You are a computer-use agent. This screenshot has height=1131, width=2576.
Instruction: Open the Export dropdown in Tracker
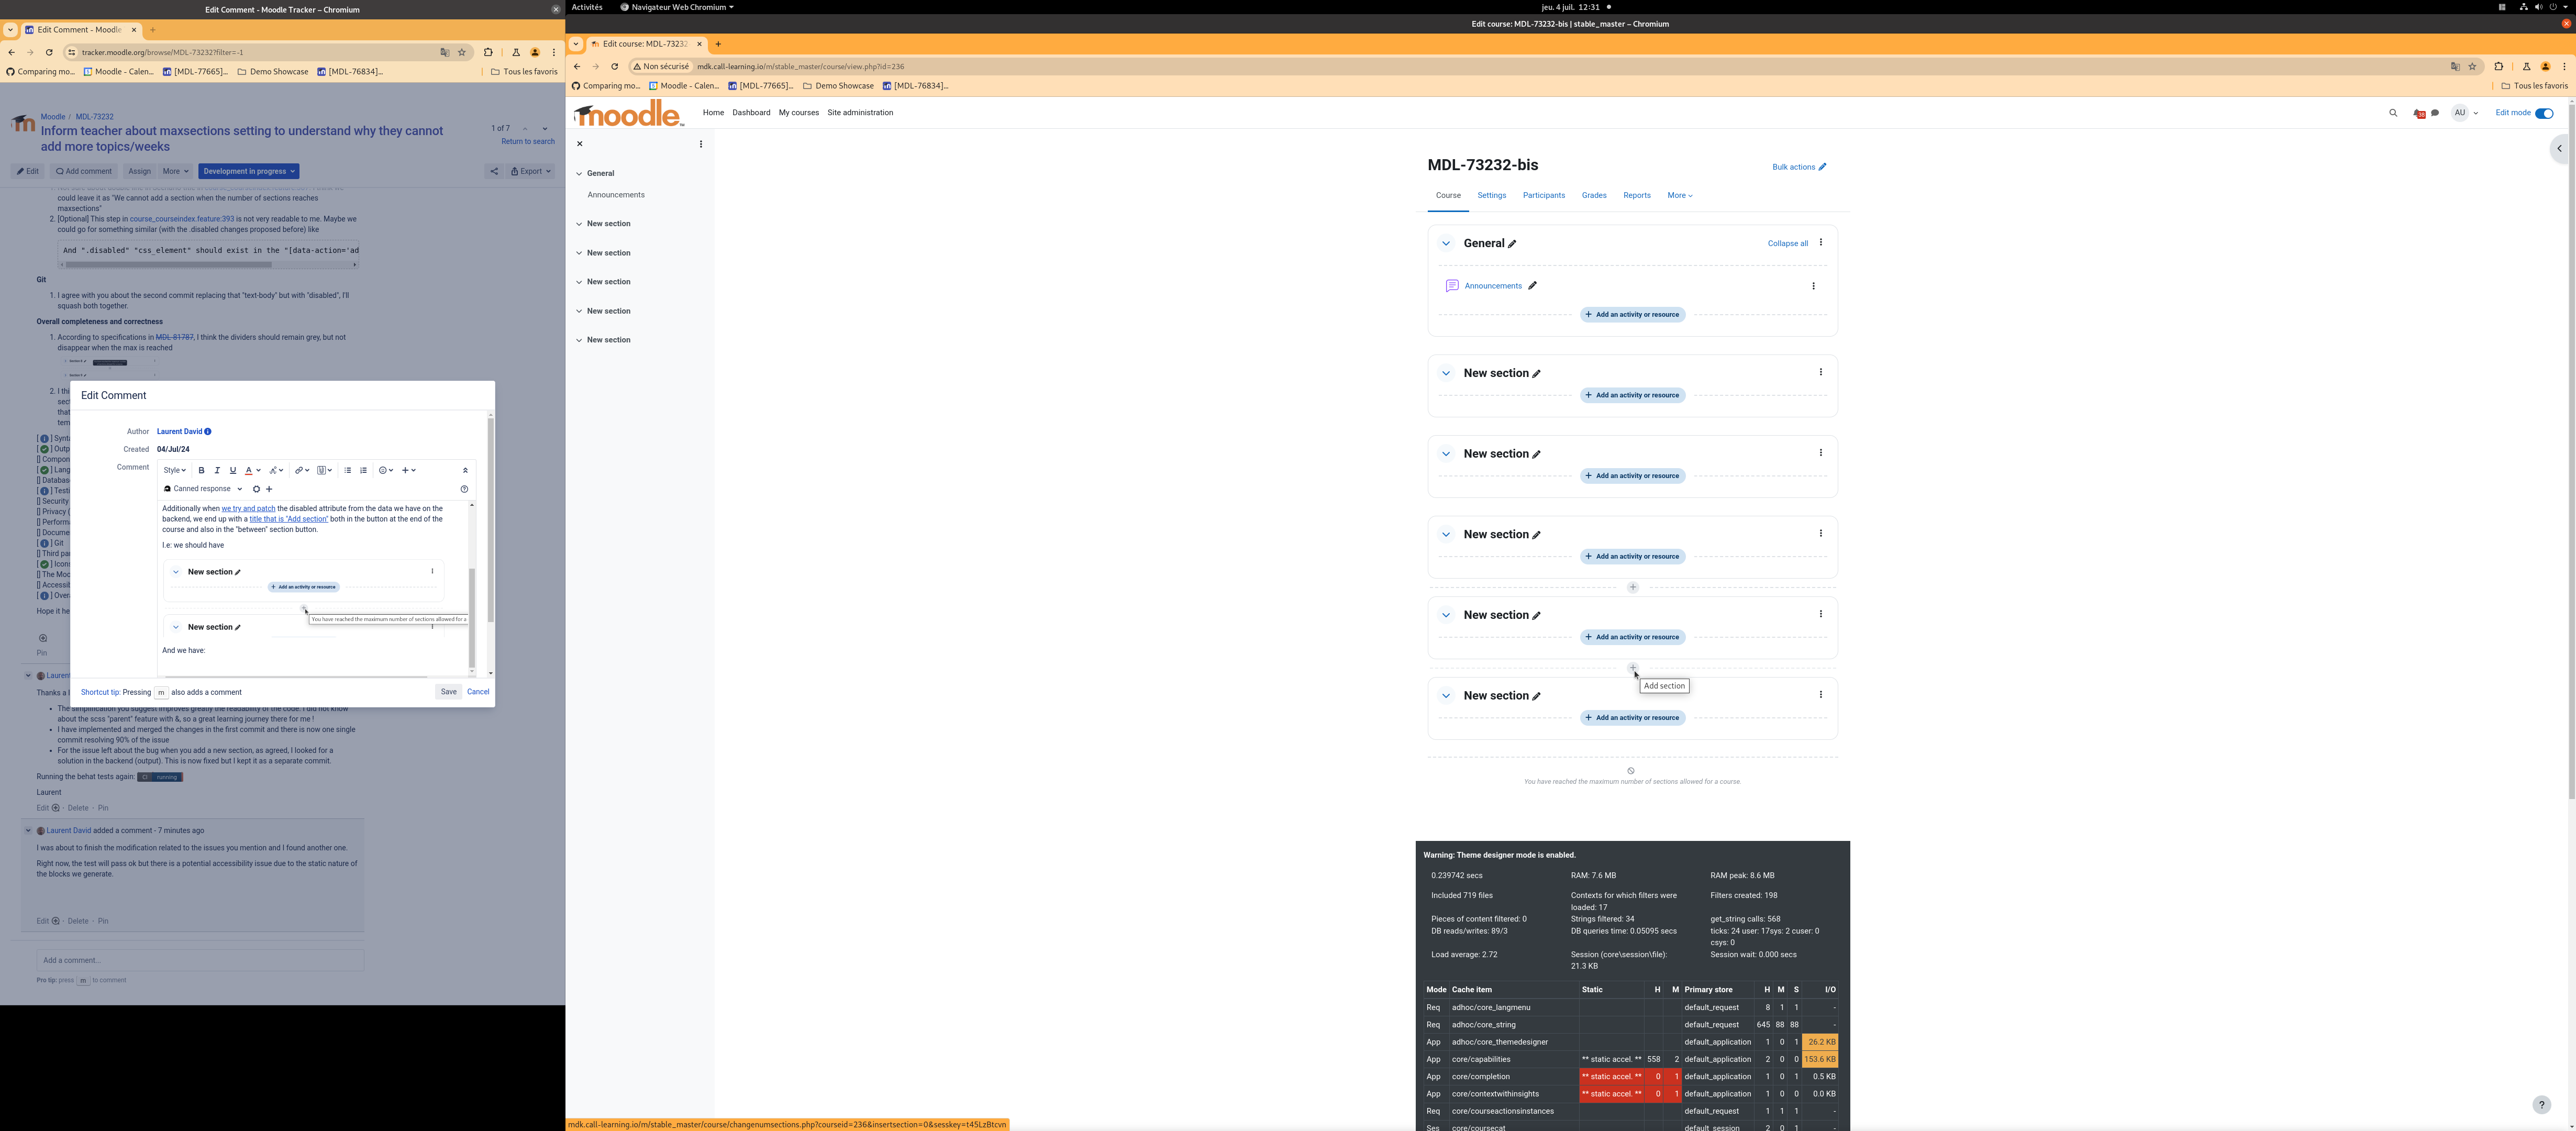tap(531, 171)
